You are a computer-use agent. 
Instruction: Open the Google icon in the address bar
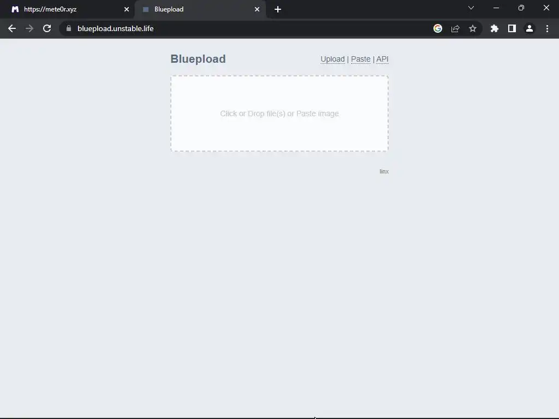[x=438, y=28]
